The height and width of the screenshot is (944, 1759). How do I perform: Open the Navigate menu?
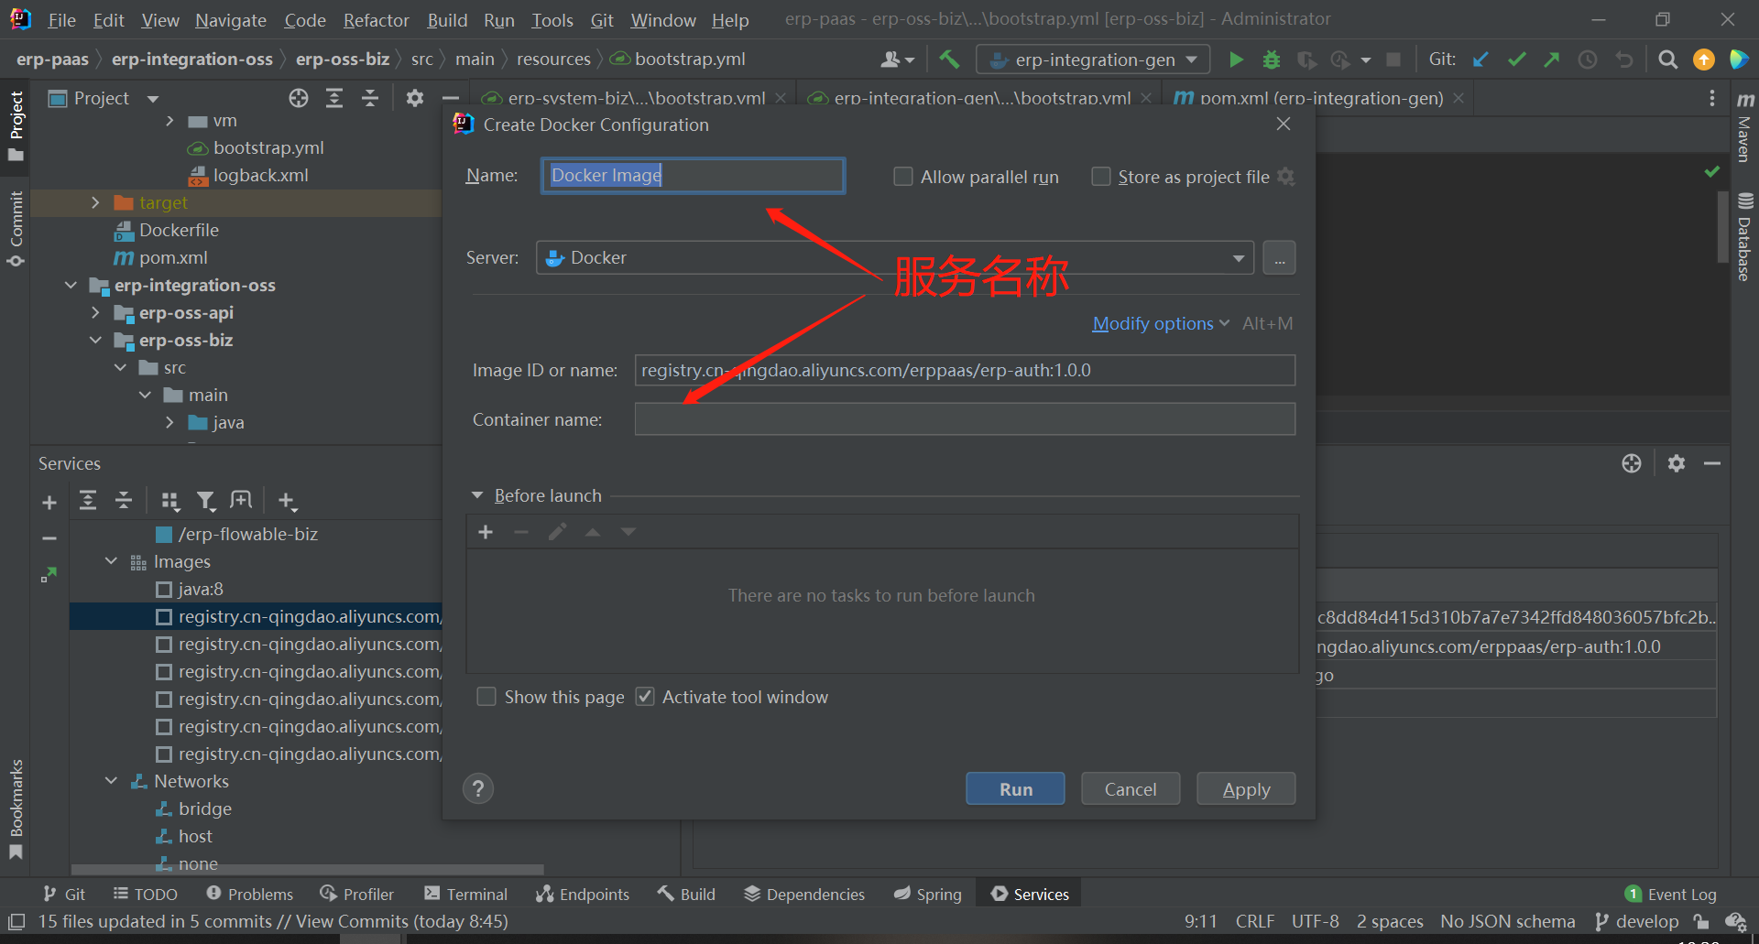pos(230,20)
